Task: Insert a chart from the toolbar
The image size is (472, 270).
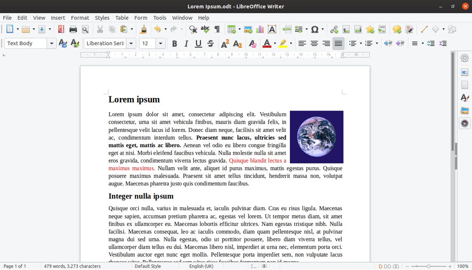Action: coord(260,29)
